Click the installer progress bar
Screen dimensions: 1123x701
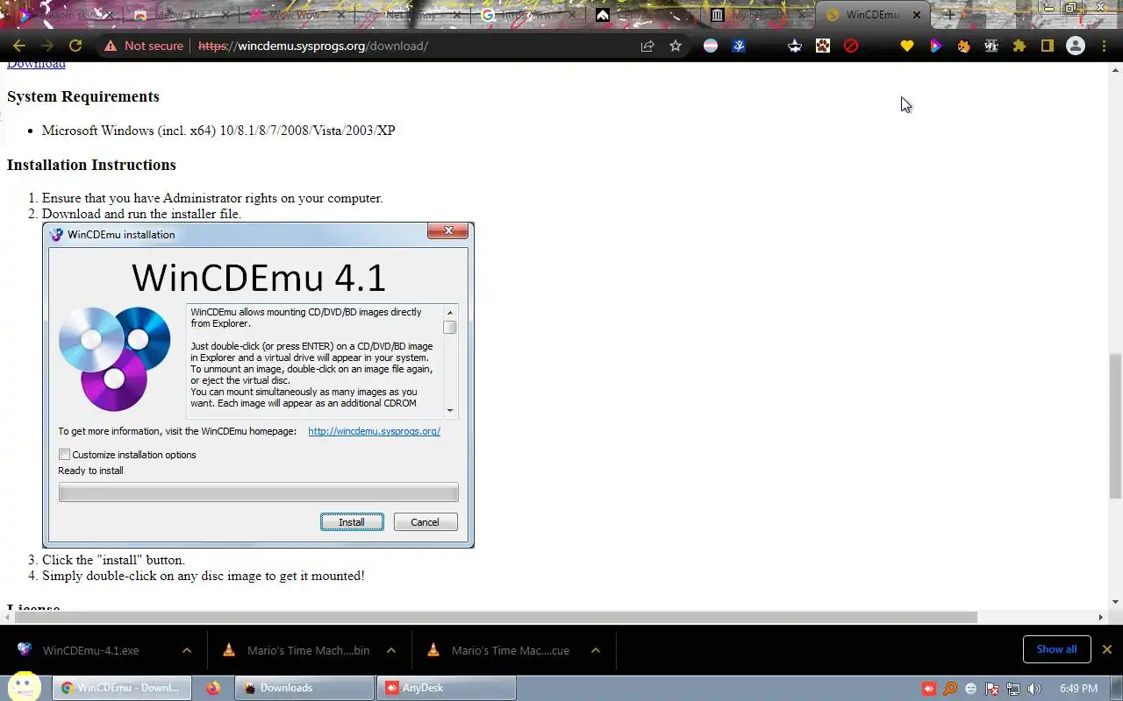click(258, 492)
